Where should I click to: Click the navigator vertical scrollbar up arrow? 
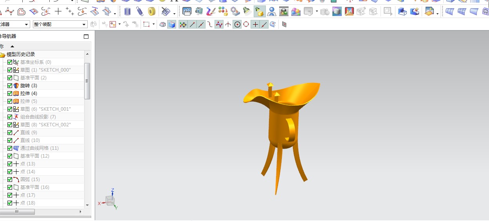point(87,54)
